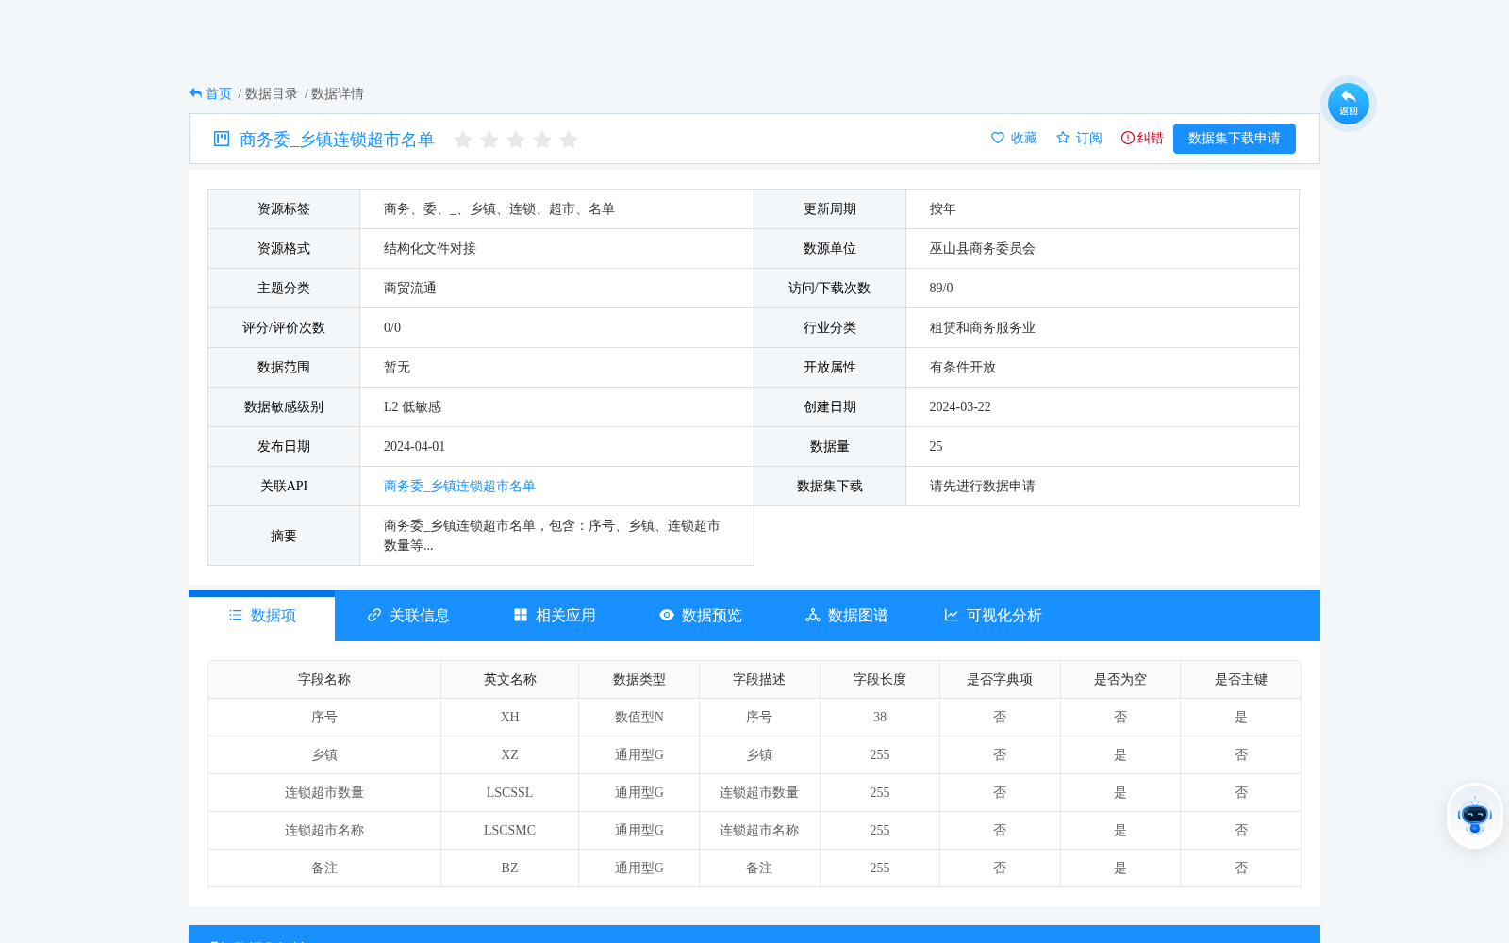Open the 数据预览 tab
This screenshot has width=1509, height=943.
point(701,616)
